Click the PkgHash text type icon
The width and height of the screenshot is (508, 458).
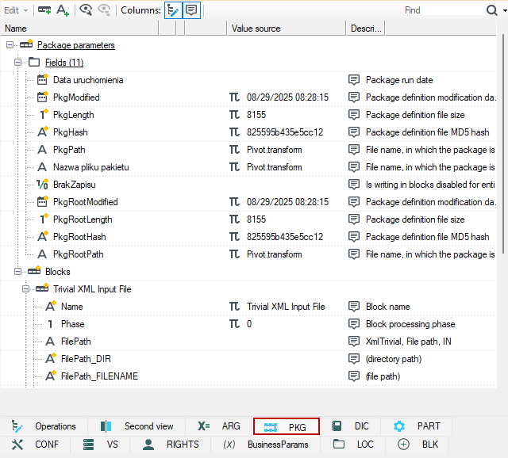(x=42, y=132)
